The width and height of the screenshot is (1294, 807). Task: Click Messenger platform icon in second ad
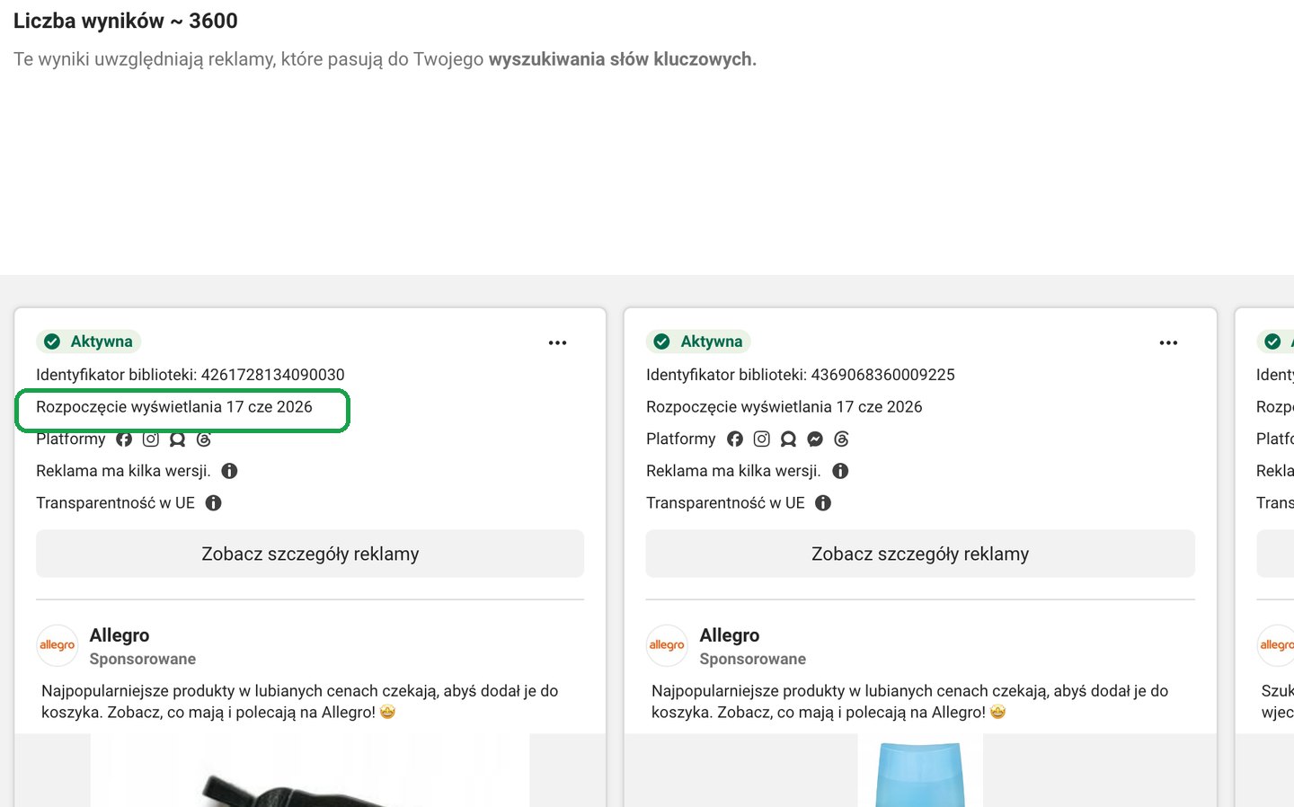(815, 439)
